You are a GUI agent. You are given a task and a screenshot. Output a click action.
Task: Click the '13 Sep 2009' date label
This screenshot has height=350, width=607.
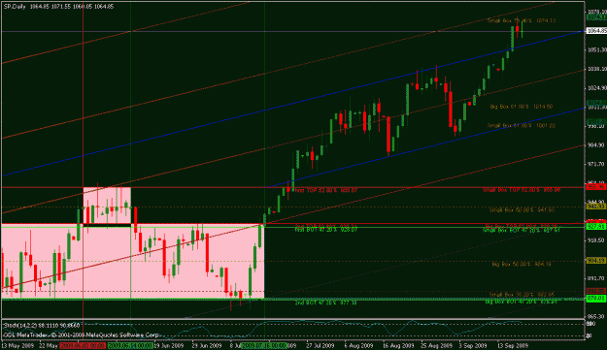click(x=513, y=345)
